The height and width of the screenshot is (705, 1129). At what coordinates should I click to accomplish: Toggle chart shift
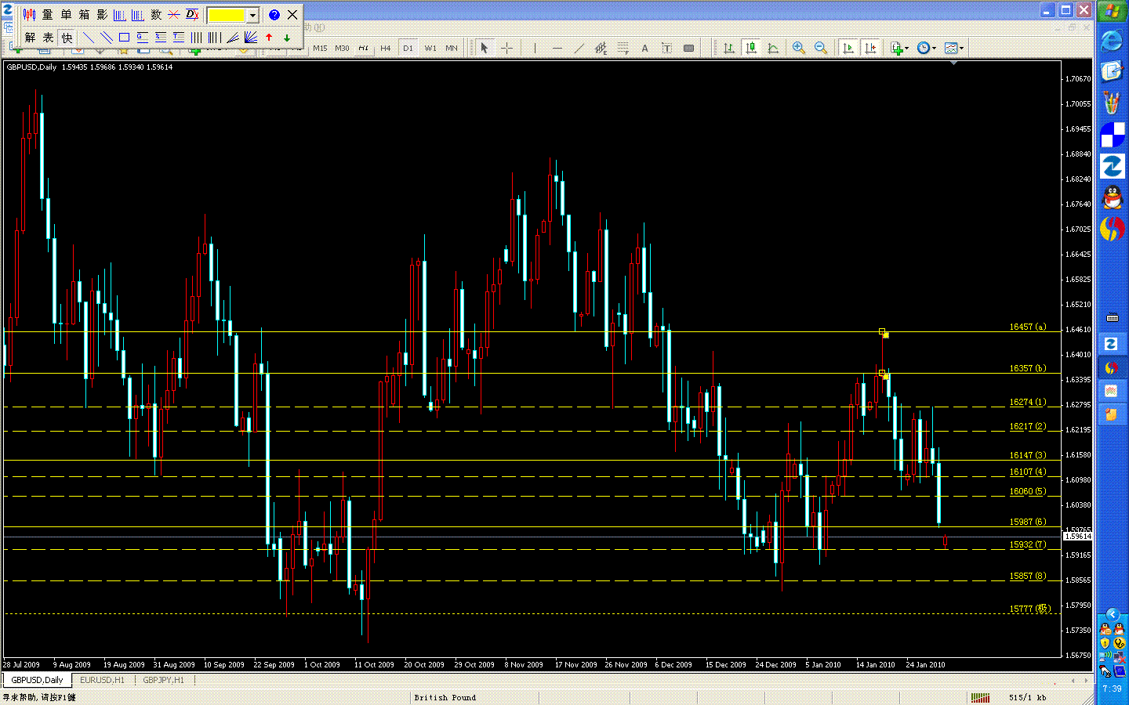(870, 49)
